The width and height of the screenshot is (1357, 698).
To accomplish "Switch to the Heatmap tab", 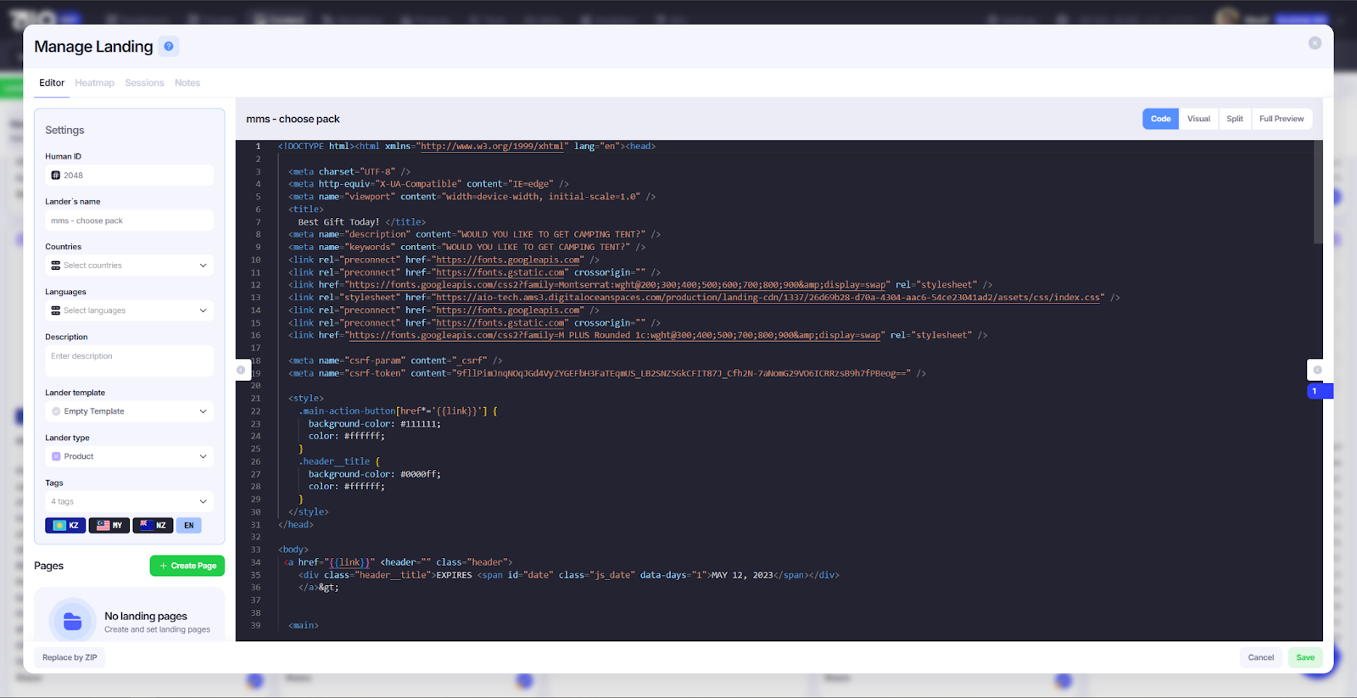I will (x=94, y=83).
